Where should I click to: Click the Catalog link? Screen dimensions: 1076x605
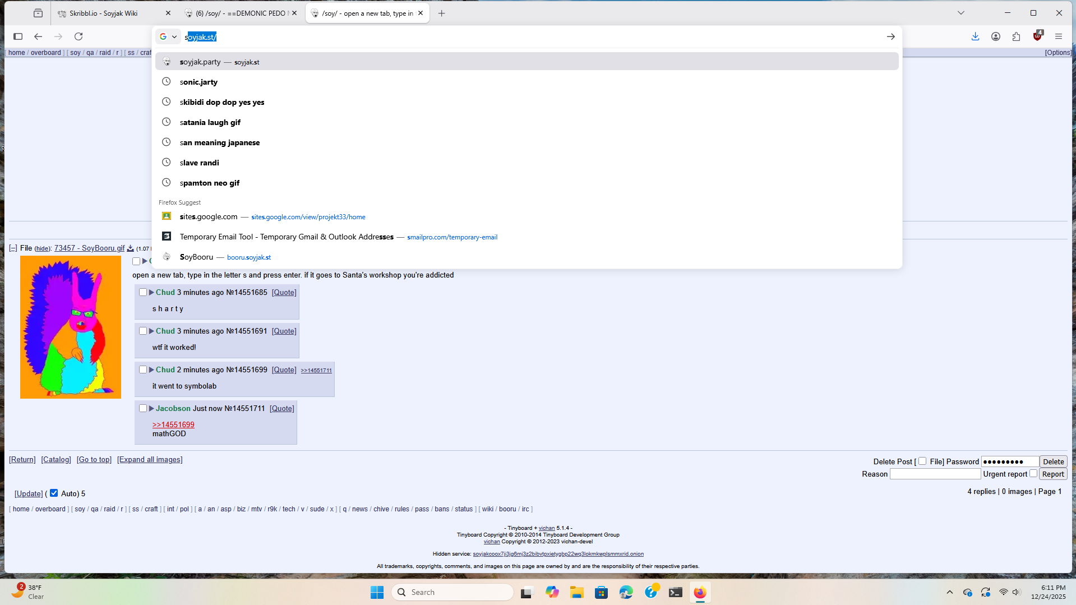pyautogui.click(x=56, y=459)
